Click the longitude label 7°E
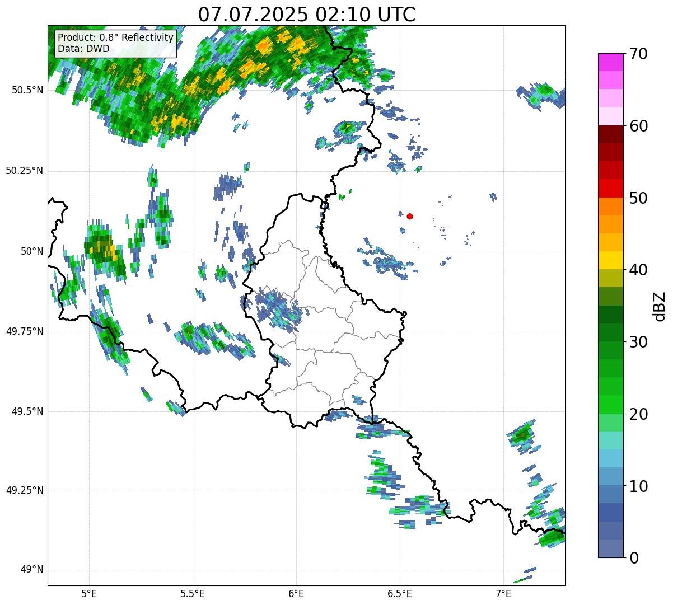Viewport: 673px width, 605px height. click(503, 593)
